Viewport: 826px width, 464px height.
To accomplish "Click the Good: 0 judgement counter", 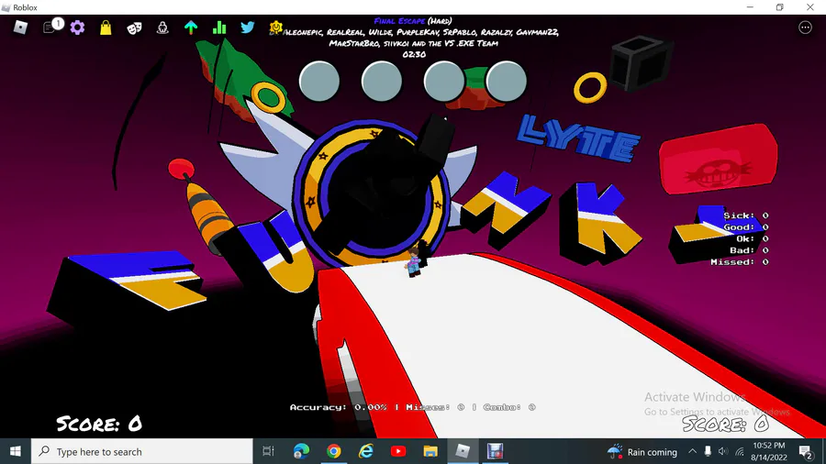I will [x=746, y=226].
